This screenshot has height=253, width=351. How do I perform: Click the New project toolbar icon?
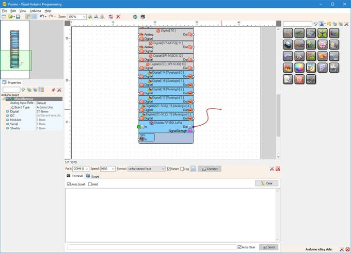coord(4,17)
